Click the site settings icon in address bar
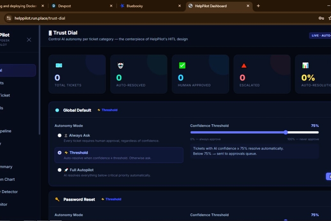This screenshot has width=331, height=221. pyautogui.click(x=9, y=18)
